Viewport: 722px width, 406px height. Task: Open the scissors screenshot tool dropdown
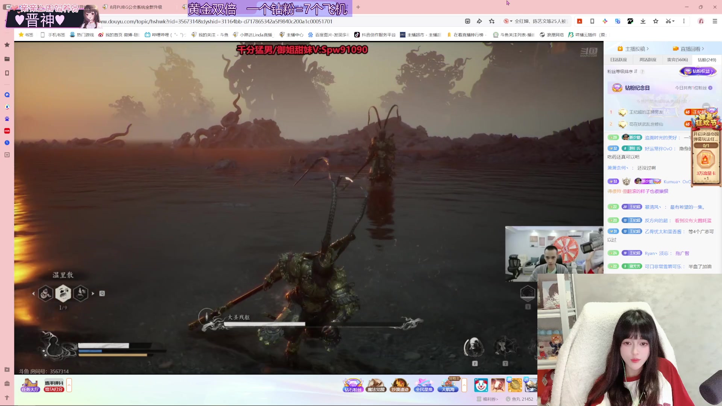pos(670,21)
